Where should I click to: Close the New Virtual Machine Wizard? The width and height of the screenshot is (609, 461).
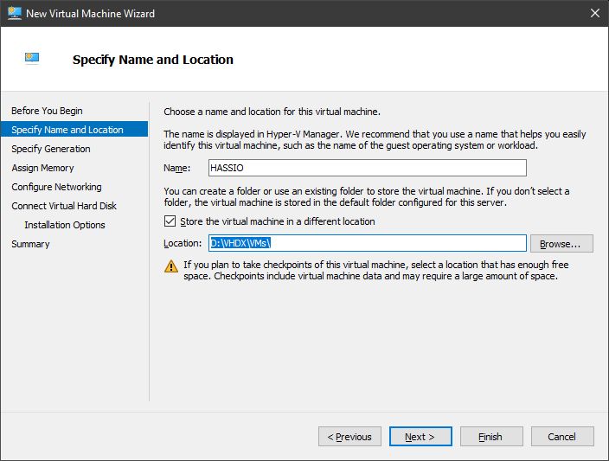[x=594, y=13]
